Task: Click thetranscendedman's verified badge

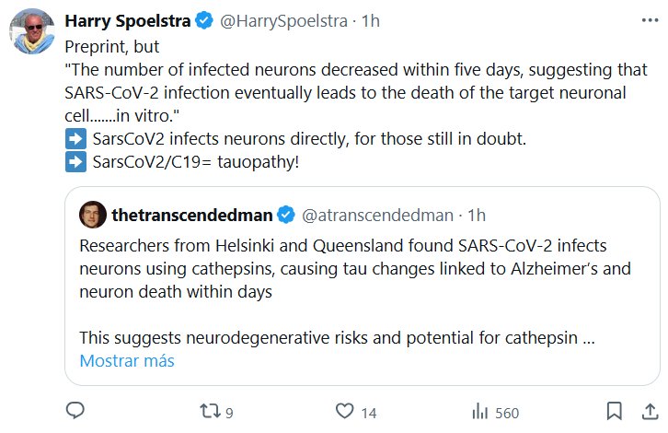Action: pos(286,215)
